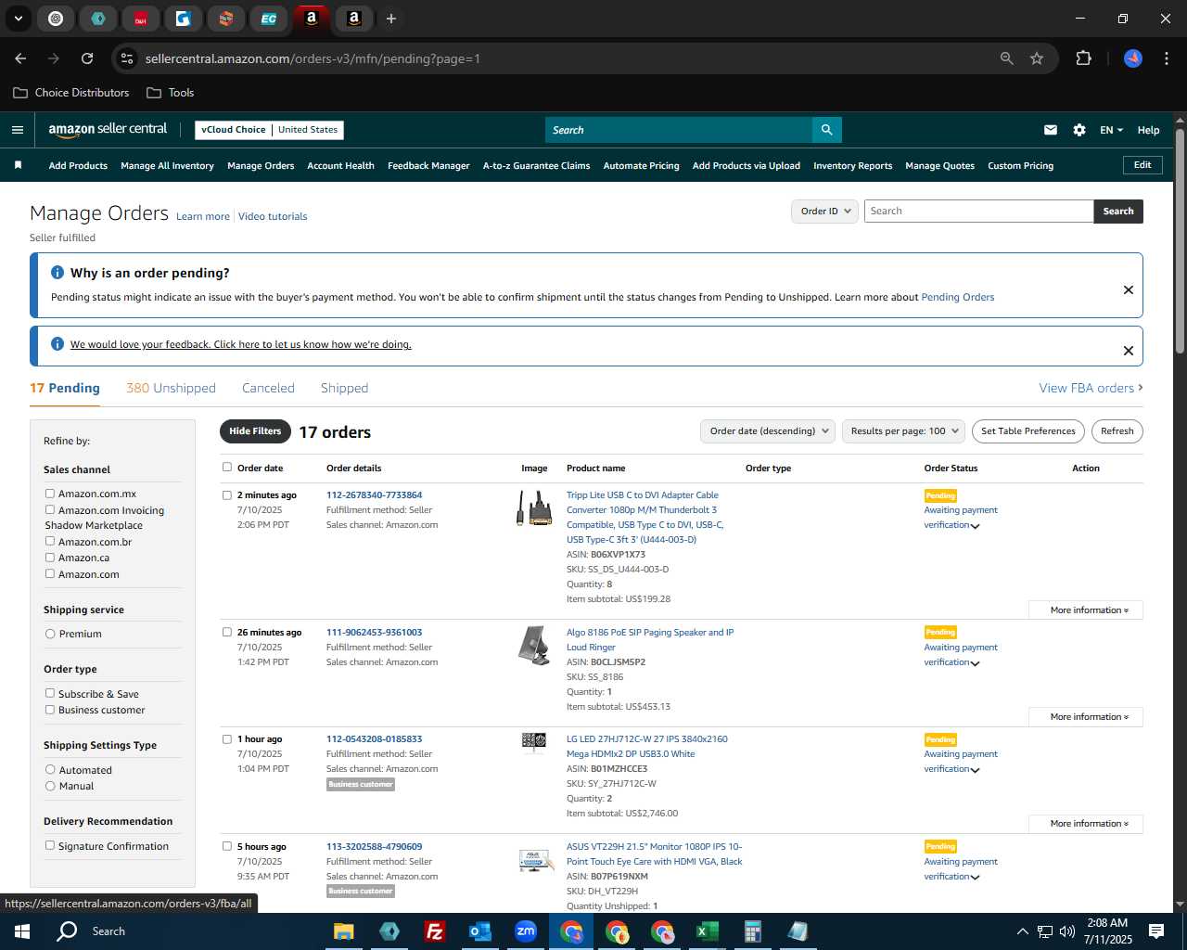Expand More information for LG LED monitor order
Image resolution: width=1187 pixels, height=950 pixels.
1086,824
